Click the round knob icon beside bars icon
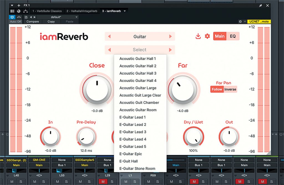Viewport: 284px width, 185px height. tap(19, 11)
